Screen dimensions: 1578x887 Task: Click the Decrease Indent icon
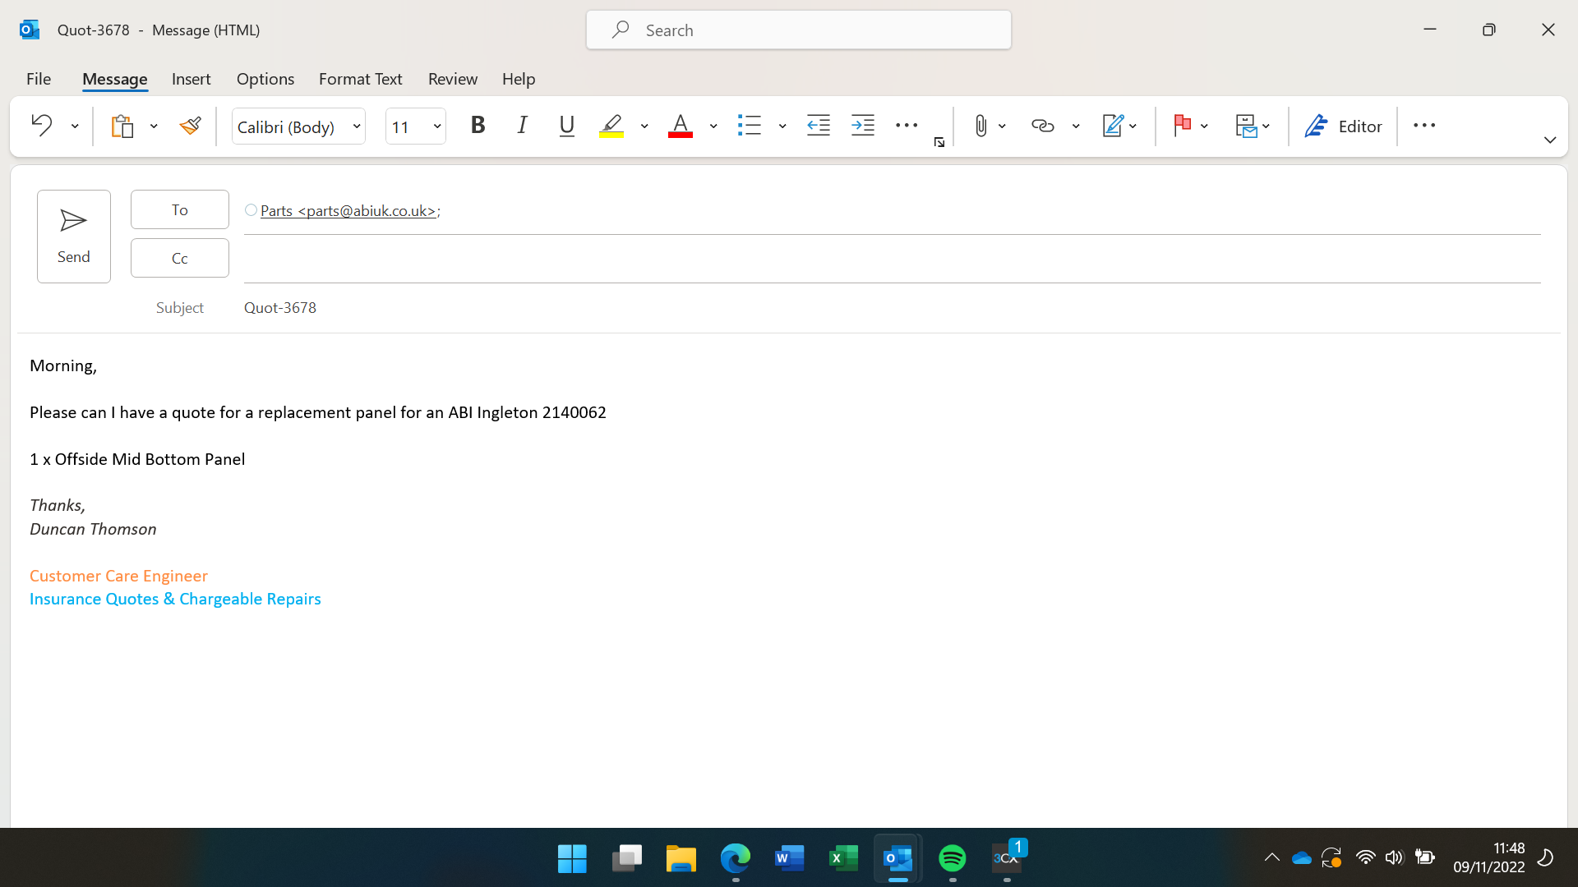[819, 126]
